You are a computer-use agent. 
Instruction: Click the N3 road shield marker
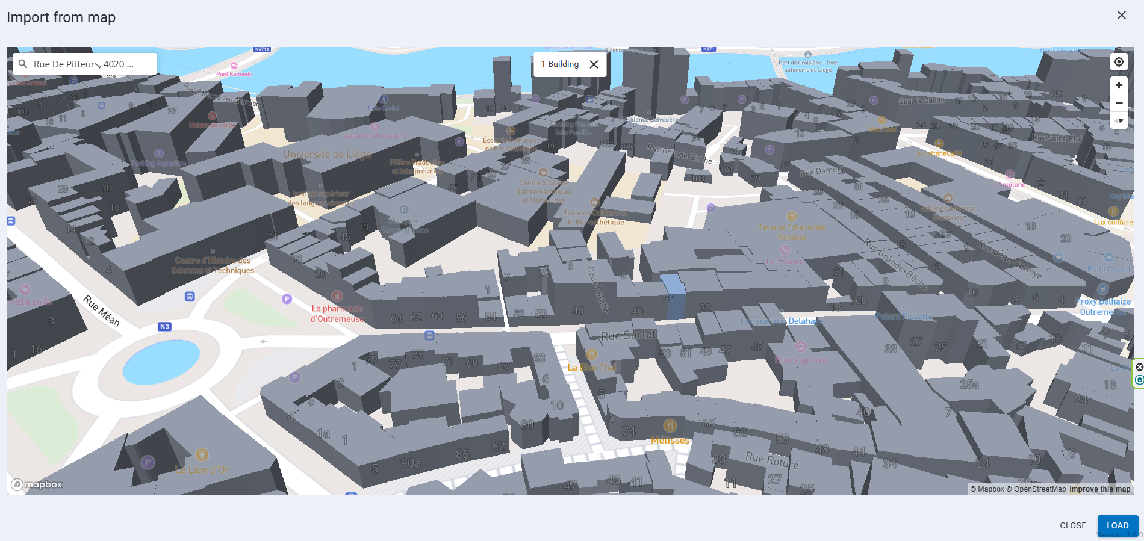(x=164, y=327)
